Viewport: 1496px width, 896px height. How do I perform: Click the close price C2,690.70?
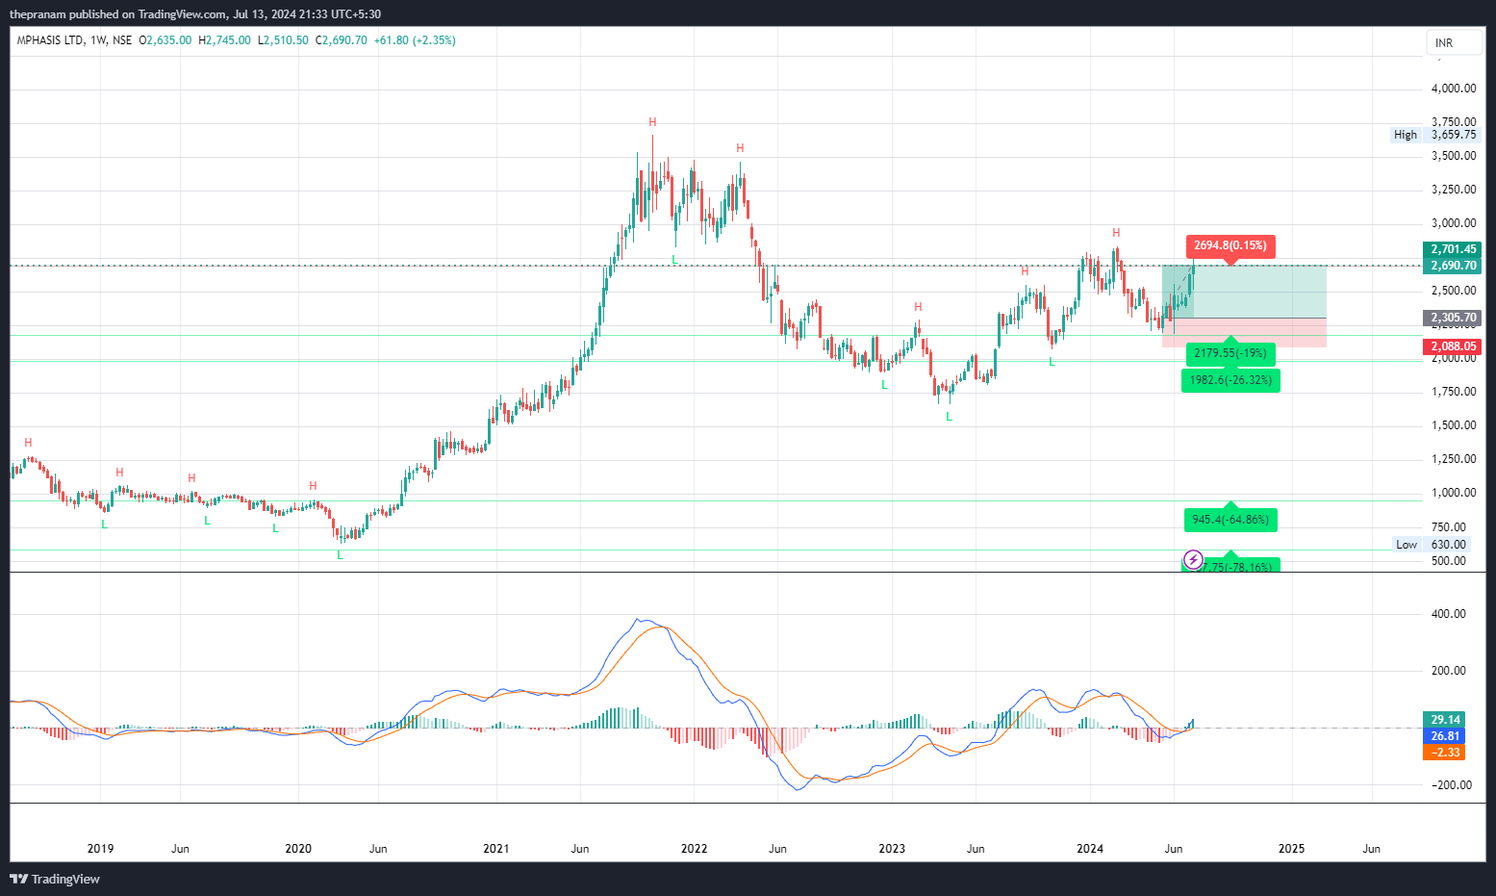(x=341, y=40)
